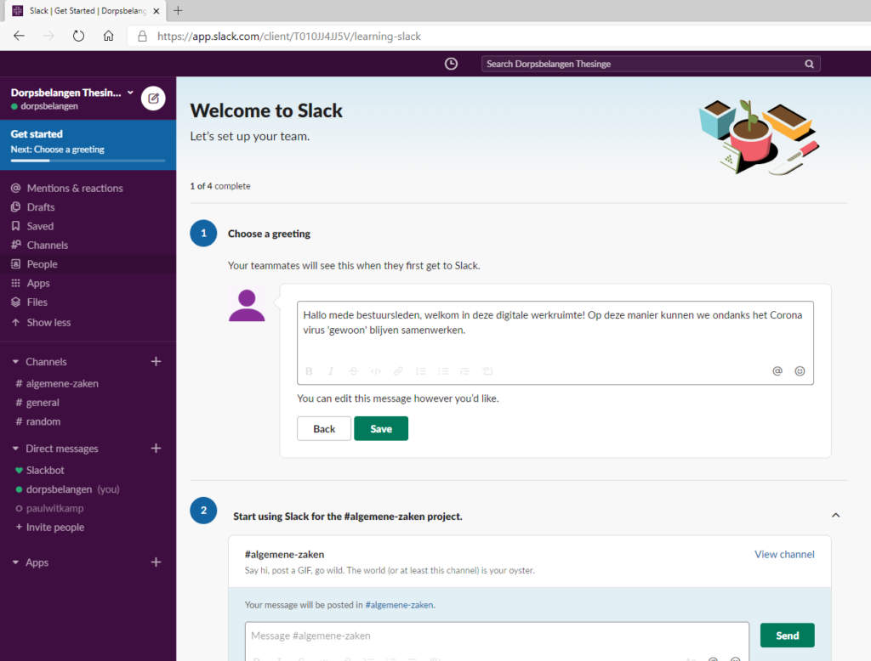Reload the browser page
This screenshot has height=661, width=871.
[x=78, y=36]
